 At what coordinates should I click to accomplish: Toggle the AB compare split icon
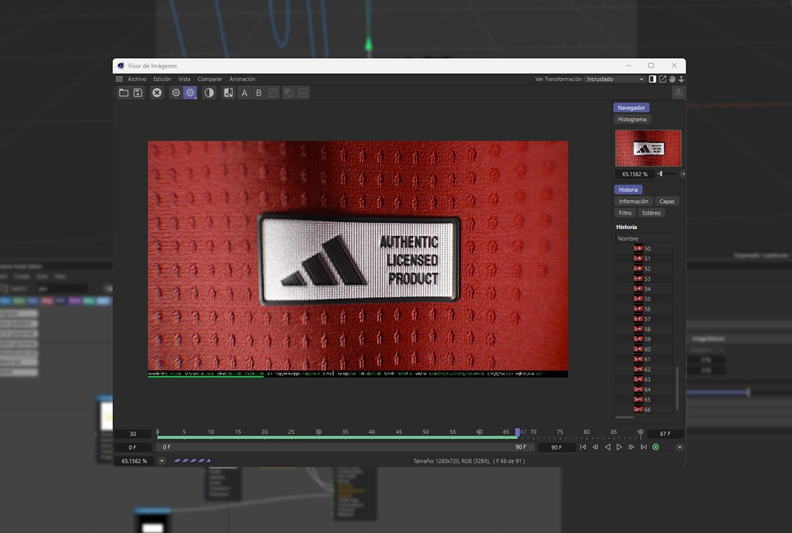pyautogui.click(x=228, y=92)
